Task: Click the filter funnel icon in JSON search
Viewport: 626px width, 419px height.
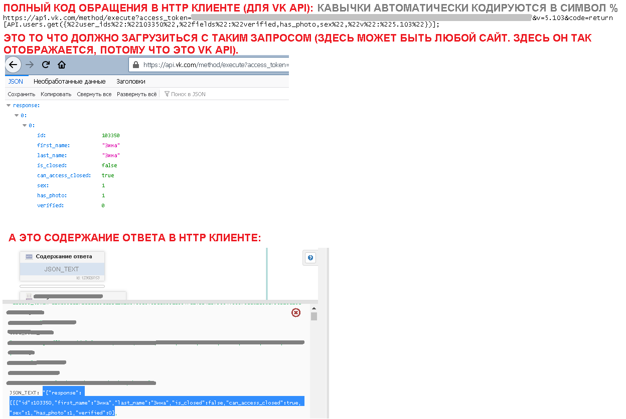Action: click(x=167, y=94)
